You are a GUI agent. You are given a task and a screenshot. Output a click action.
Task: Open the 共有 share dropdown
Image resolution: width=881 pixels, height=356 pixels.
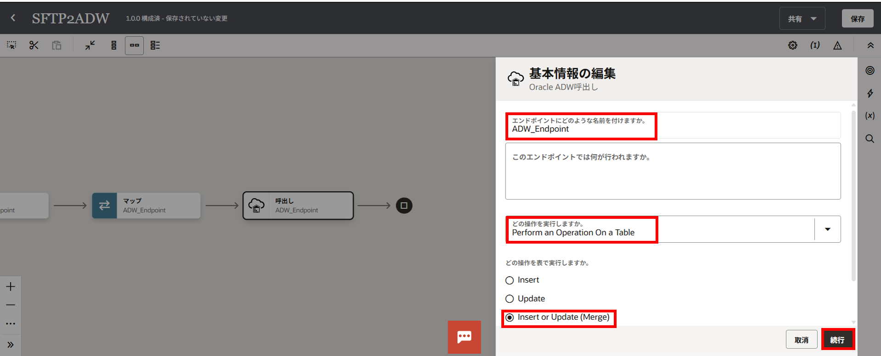click(x=802, y=19)
